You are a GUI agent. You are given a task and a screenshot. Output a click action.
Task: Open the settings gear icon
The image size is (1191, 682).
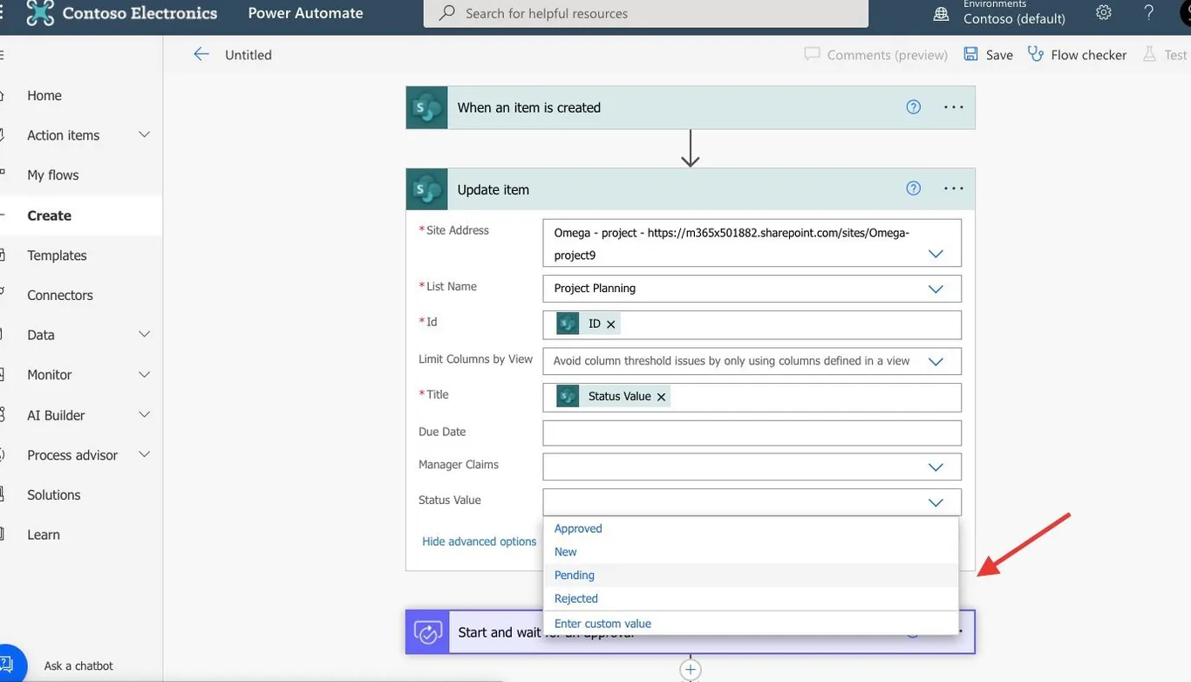click(1104, 12)
